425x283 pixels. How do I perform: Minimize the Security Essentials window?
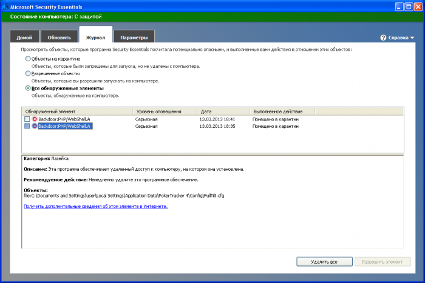coord(399,7)
